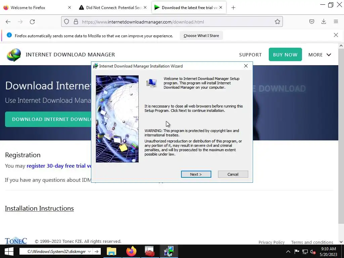Select the Download the latest free trial tab
This screenshot has height=258, width=344.
[x=189, y=7]
